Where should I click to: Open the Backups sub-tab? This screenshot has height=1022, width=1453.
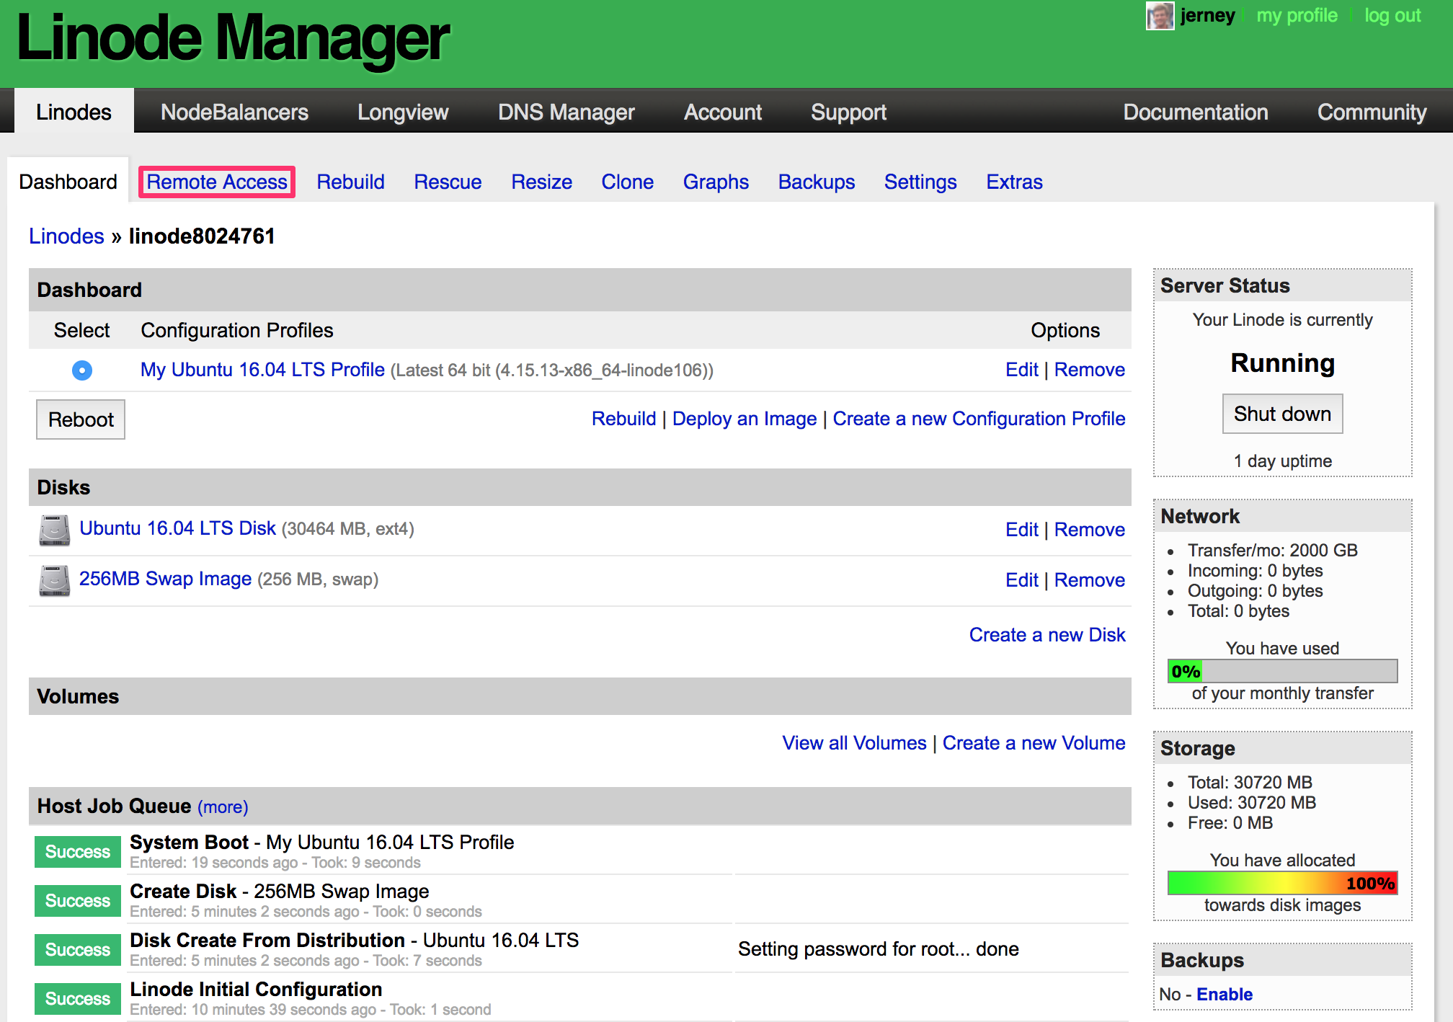pos(816,182)
